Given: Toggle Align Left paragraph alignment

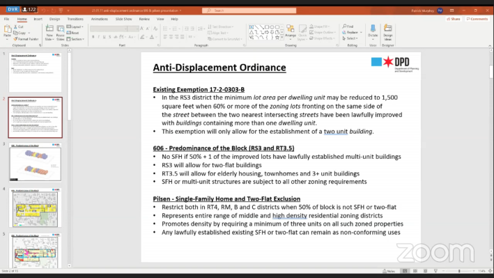Looking at the screenshot, I should 165,37.
